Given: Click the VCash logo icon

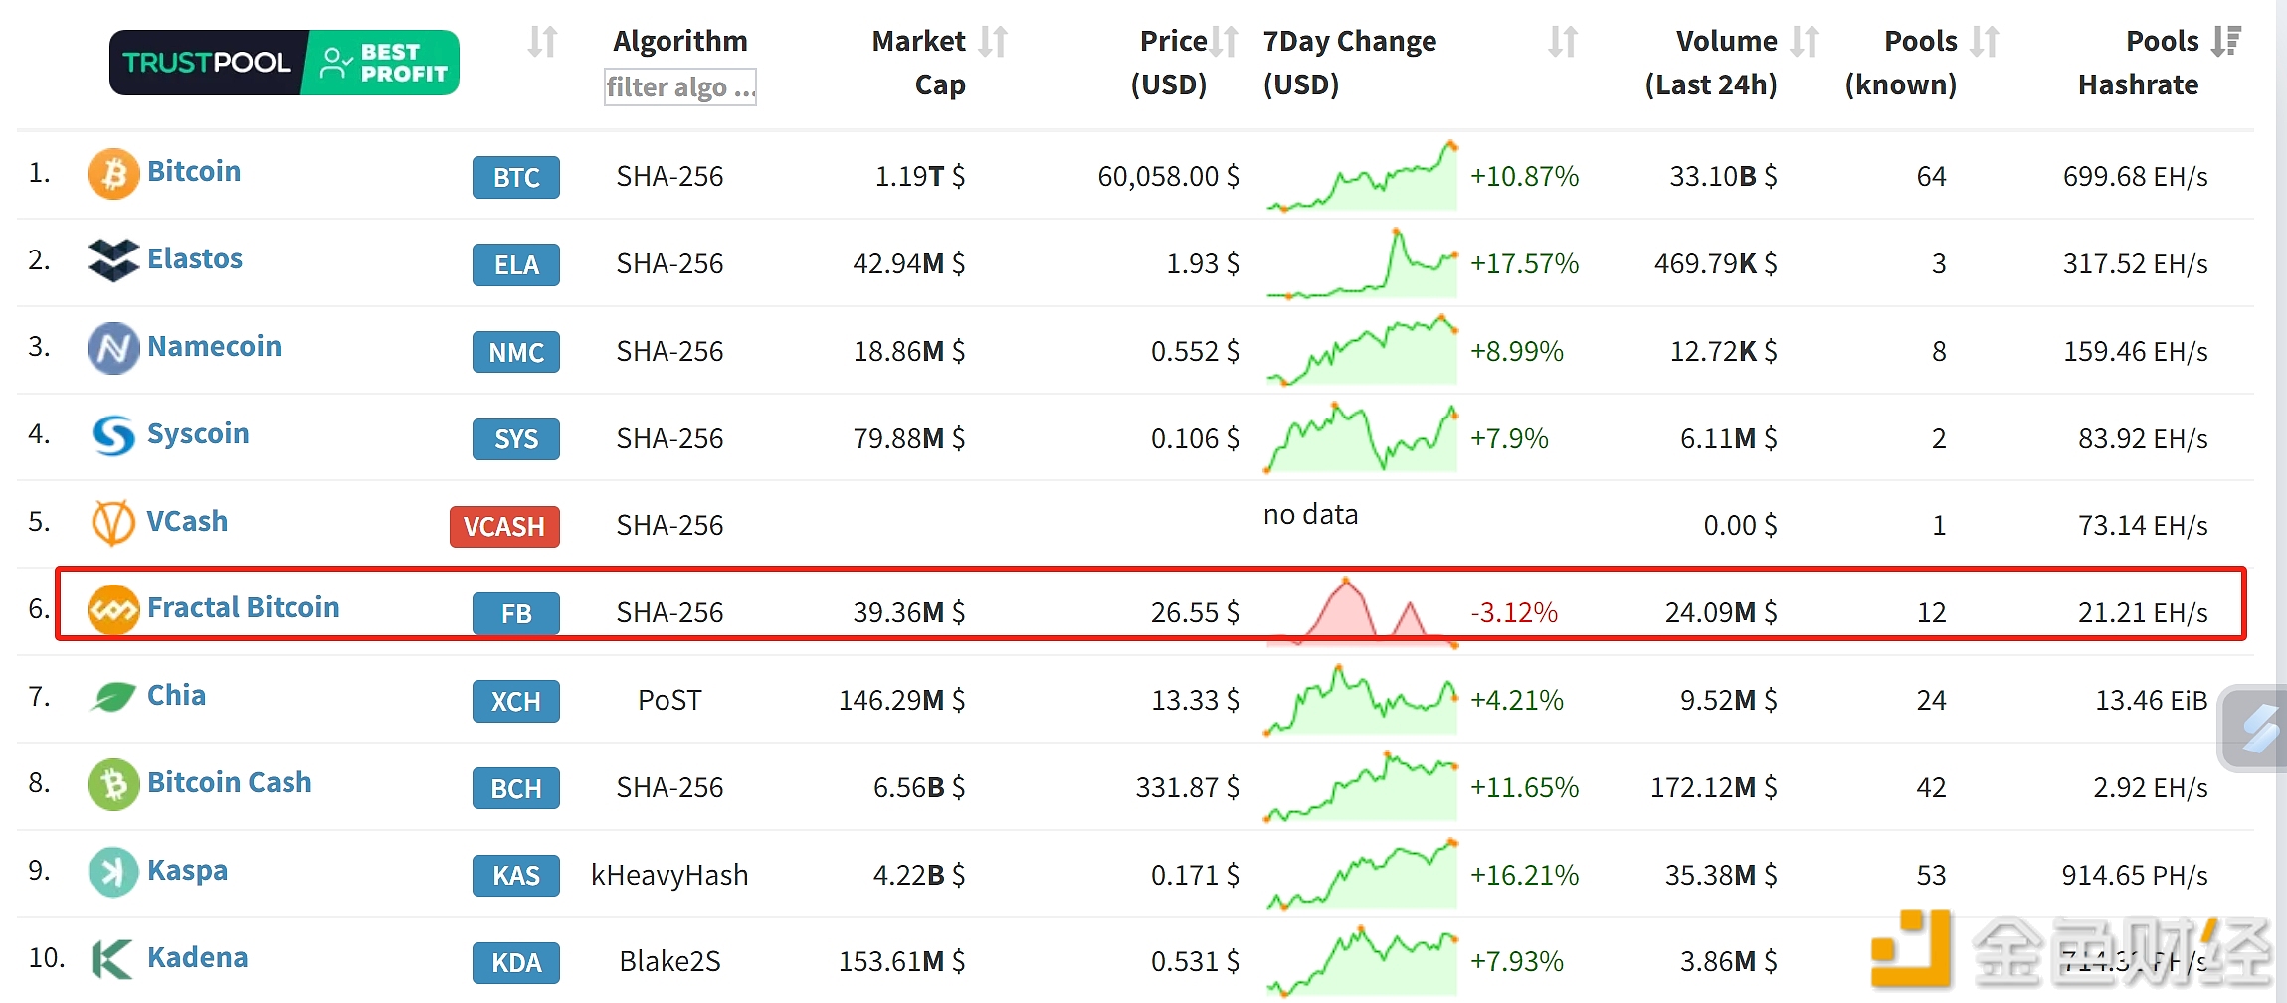Looking at the screenshot, I should [113, 523].
